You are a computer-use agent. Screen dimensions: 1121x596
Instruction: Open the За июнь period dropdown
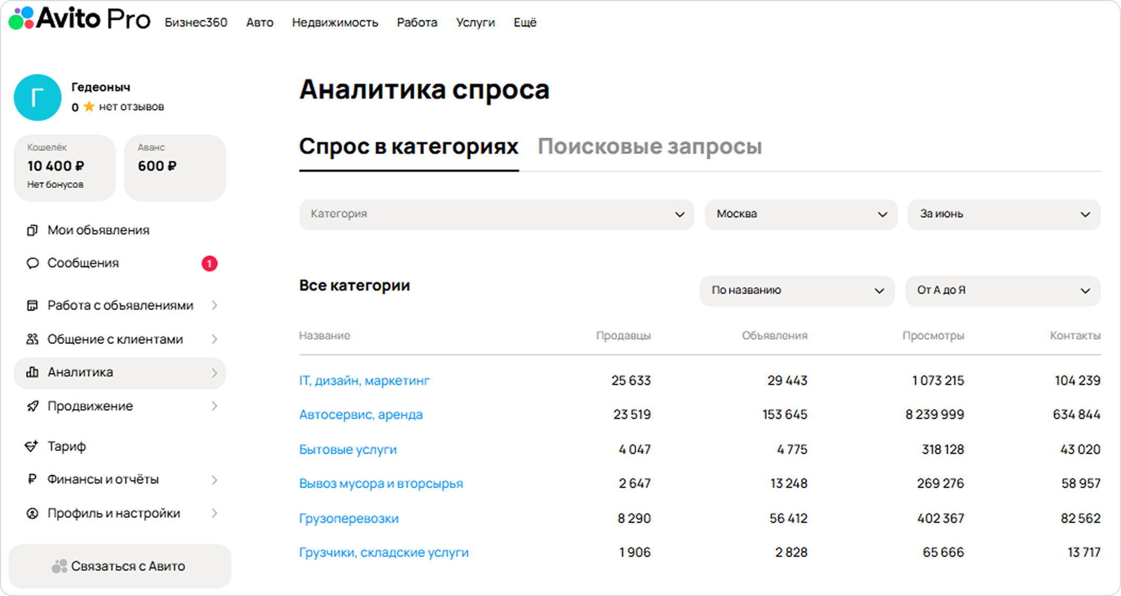(1003, 214)
